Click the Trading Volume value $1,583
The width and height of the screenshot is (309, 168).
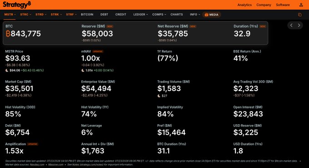(169, 88)
